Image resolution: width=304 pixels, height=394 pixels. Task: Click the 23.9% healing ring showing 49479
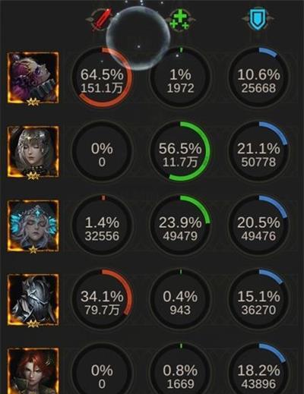click(180, 225)
